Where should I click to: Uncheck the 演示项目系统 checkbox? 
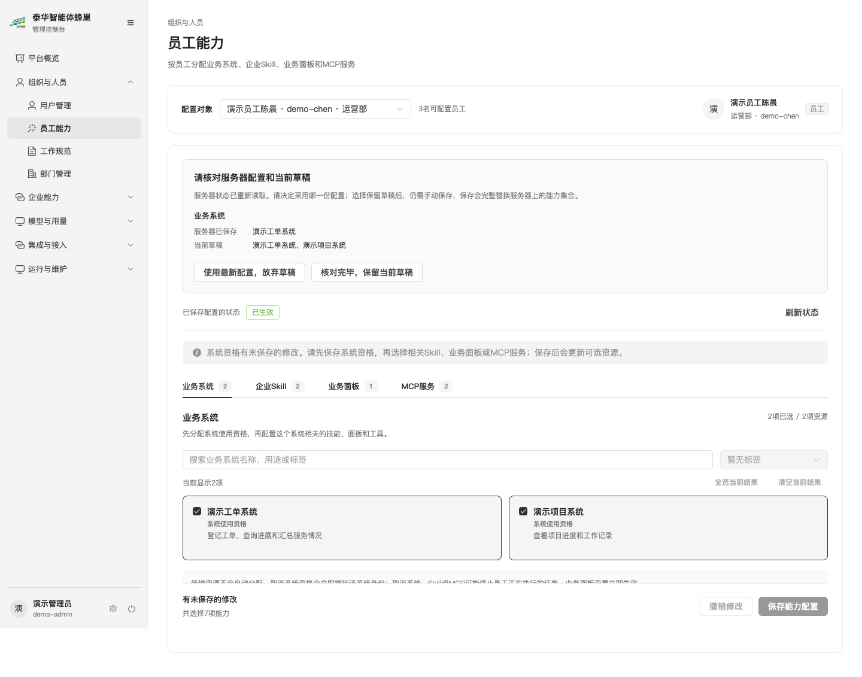tap(523, 511)
